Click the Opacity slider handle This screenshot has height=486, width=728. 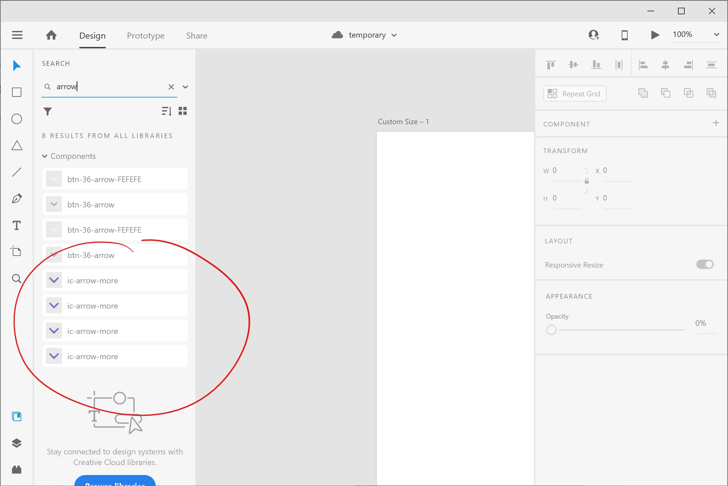click(551, 330)
